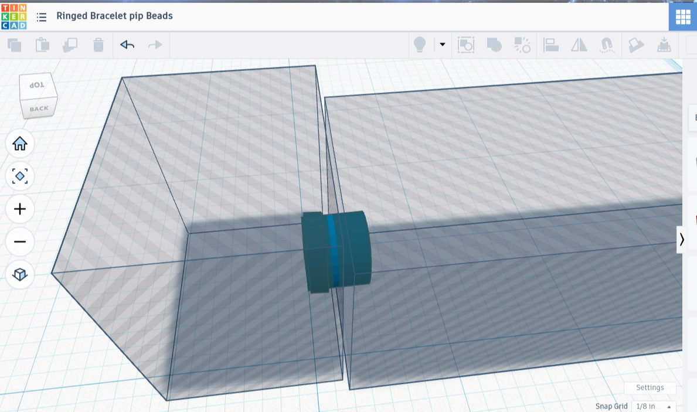
Task: Click the Mirror tool icon
Action: pos(579,45)
